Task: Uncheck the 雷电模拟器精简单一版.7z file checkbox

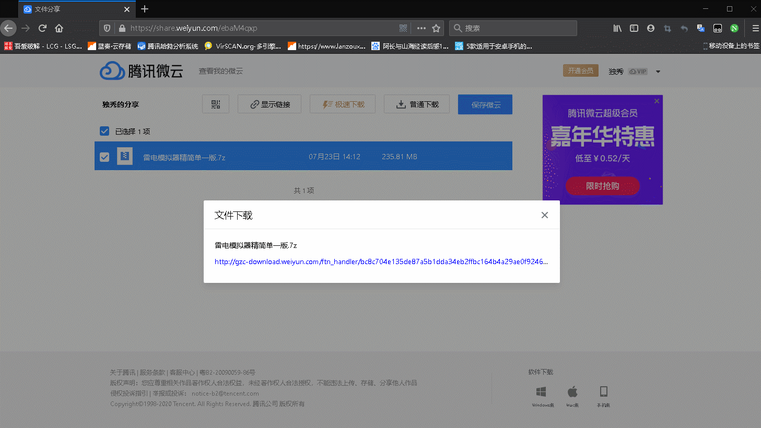Action: coord(104,157)
